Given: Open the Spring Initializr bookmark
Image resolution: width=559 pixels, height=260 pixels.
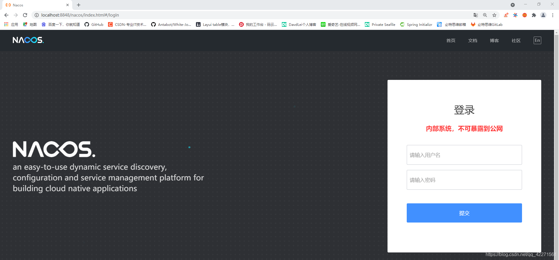Looking at the screenshot, I should point(416,24).
